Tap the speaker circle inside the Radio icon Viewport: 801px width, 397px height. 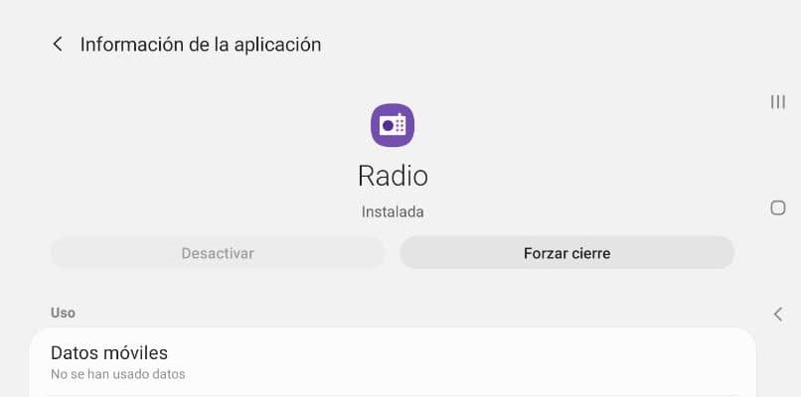[388, 125]
